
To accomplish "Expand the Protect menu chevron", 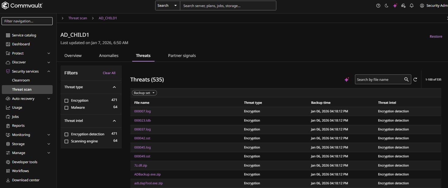I will 49,53.
